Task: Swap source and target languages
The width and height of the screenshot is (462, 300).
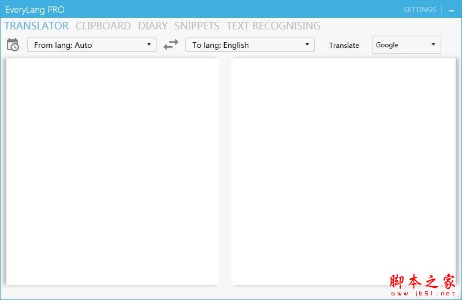Action: pos(171,45)
